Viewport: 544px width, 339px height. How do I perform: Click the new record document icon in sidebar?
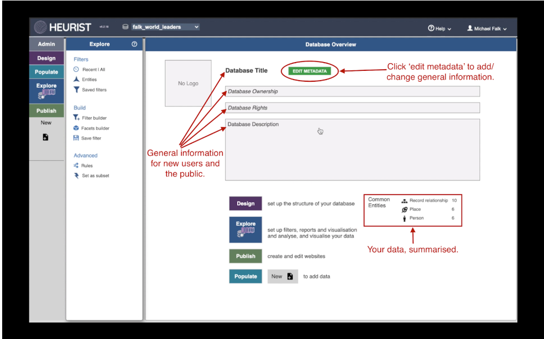tap(45, 137)
